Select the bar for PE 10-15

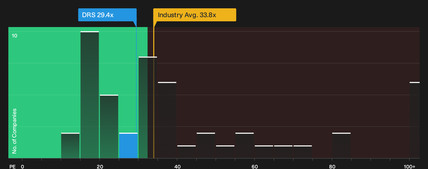70,146
